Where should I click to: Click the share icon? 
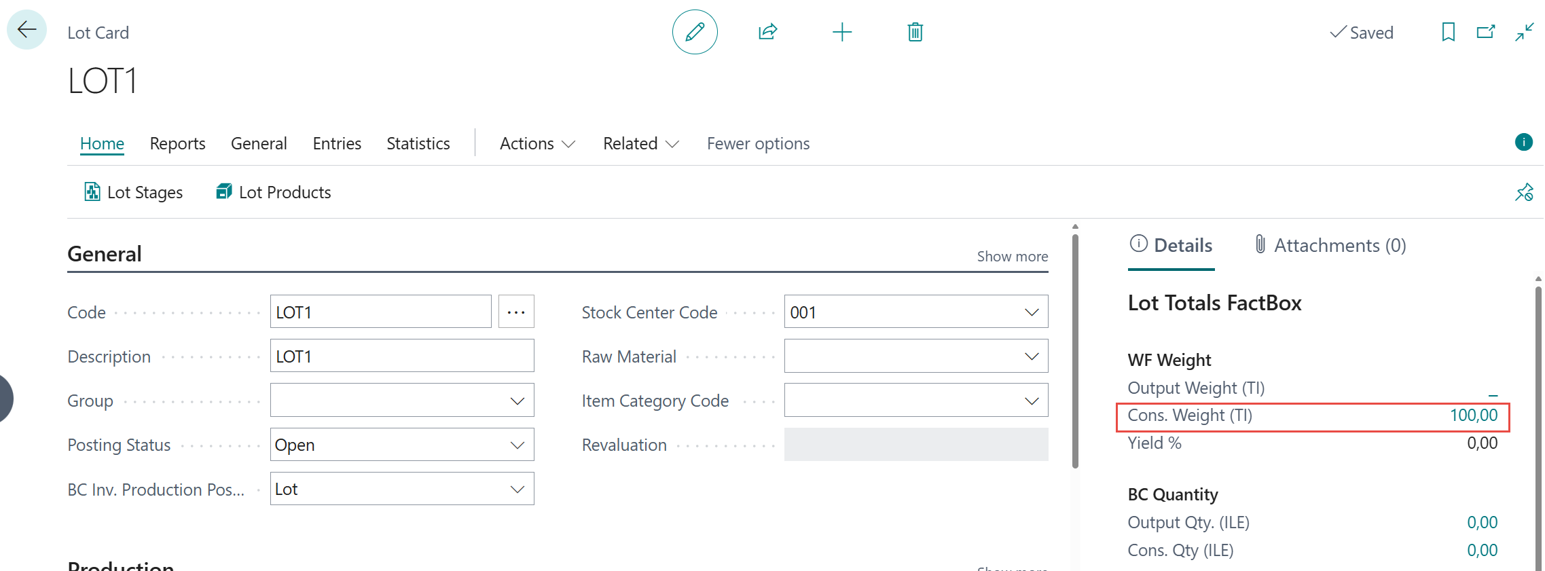click(767, 32)
